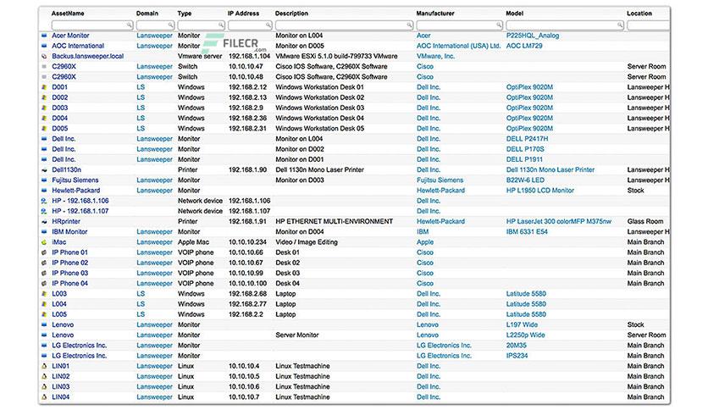The width and height of the screenshot is (708, 410).
Task: Sort by the AssetName column header
Action: coord(68,14)
